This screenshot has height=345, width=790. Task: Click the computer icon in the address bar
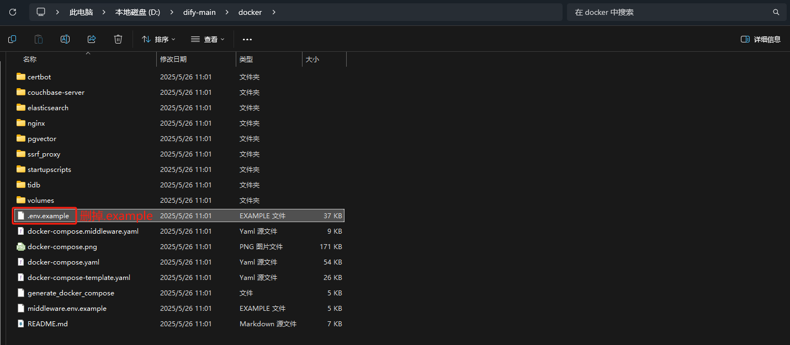(x=41, y=12)
